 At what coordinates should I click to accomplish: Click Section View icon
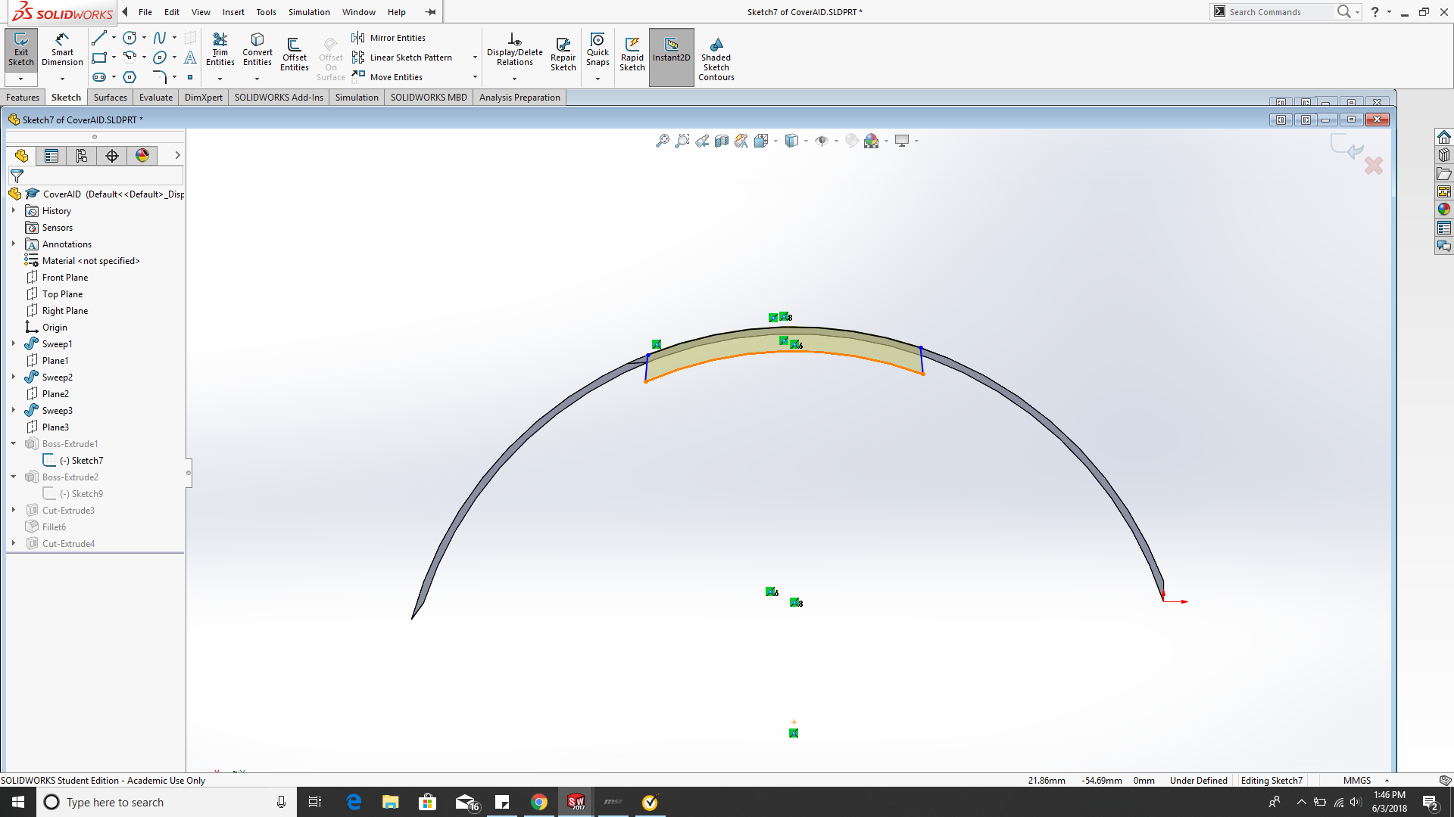point(722,141)
